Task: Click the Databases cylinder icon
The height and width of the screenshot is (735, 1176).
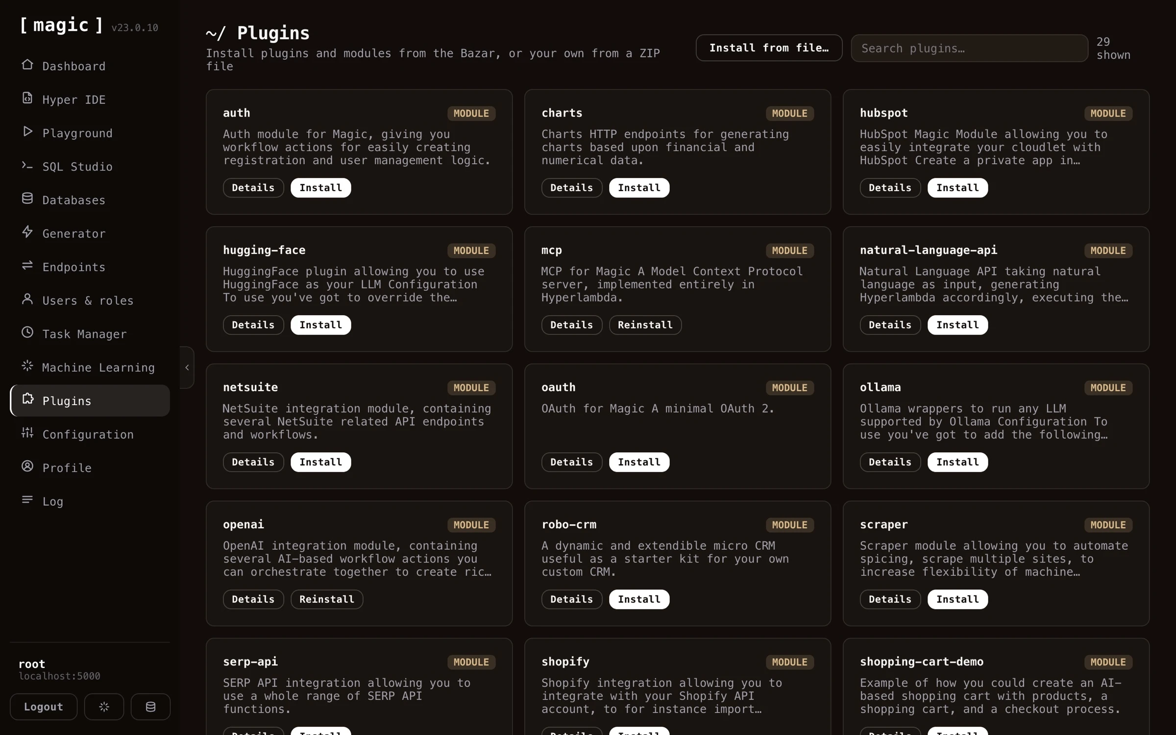Action: [x=27, y=198]
